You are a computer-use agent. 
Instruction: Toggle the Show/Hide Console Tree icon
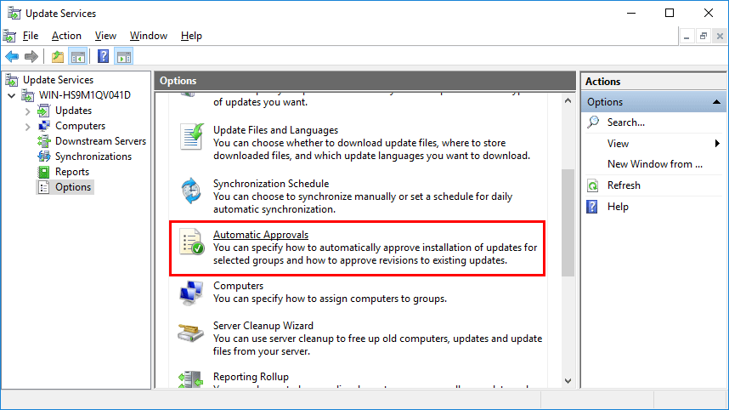(77, 57)
